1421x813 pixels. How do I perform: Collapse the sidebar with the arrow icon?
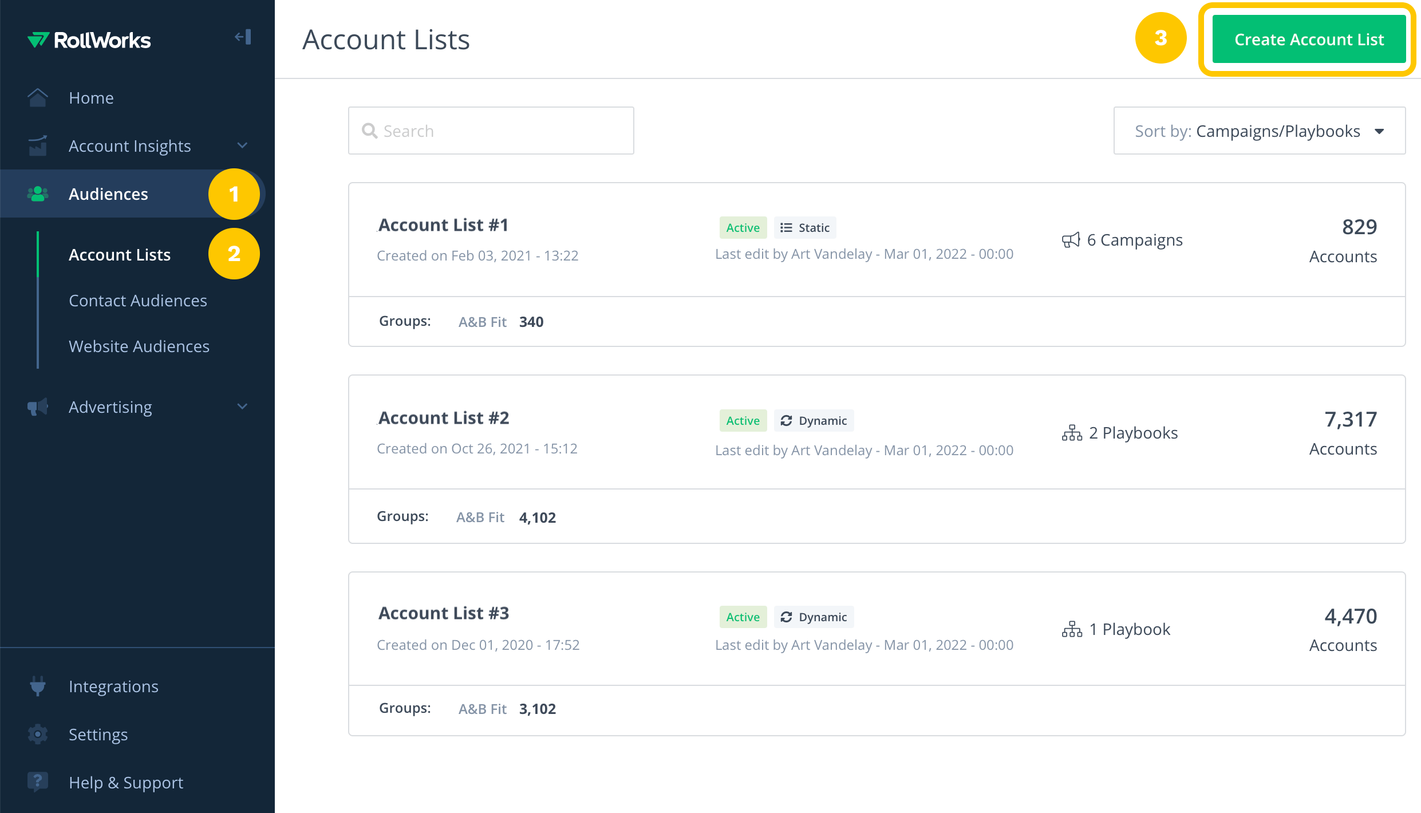pos(243,38)
